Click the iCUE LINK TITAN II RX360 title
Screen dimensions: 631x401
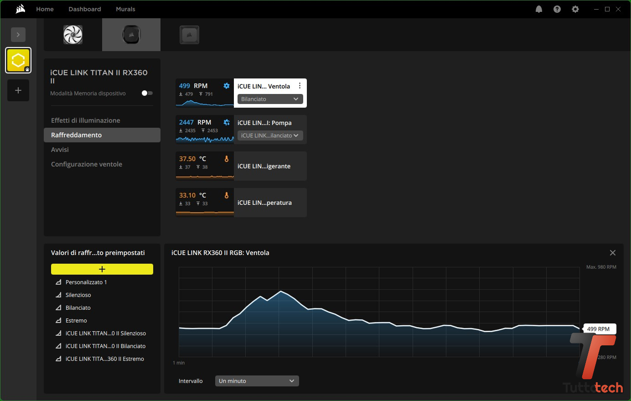point(99,76)
